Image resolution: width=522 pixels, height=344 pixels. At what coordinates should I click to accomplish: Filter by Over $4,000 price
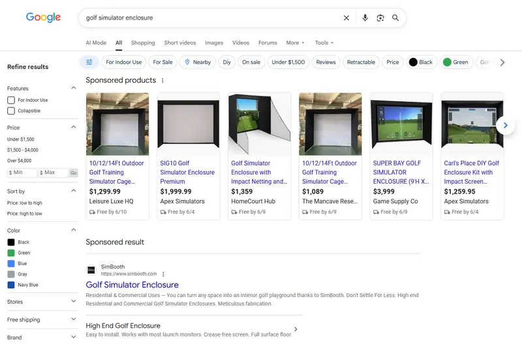coord(20,160)
